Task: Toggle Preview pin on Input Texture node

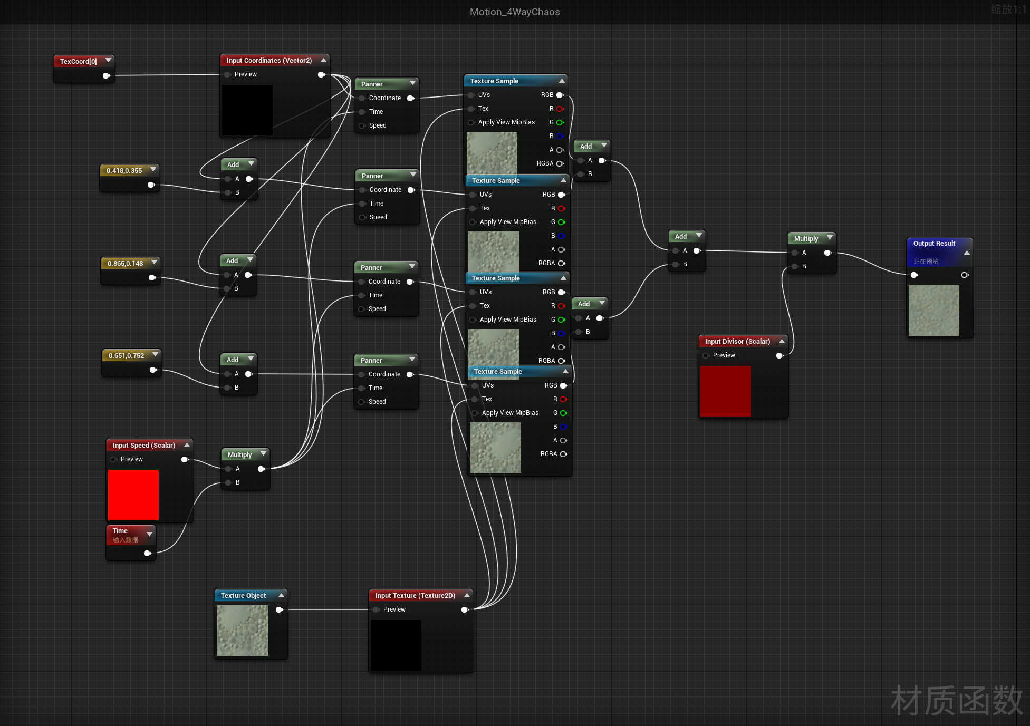Action: pyautogui.click(x=377, y=609)
